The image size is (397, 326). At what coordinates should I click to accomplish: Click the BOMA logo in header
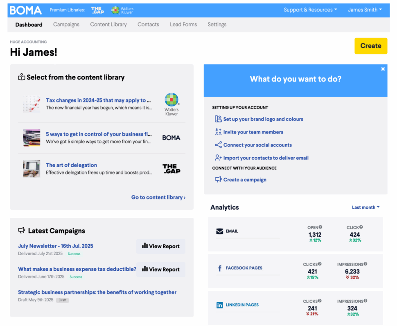25,10
